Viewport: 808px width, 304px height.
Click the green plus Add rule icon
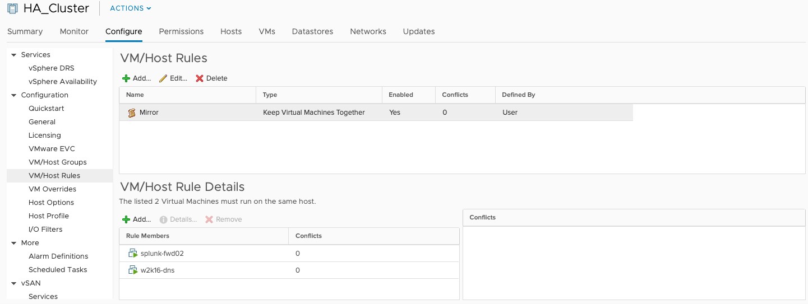pyautogui.click(x=126, y=78)
